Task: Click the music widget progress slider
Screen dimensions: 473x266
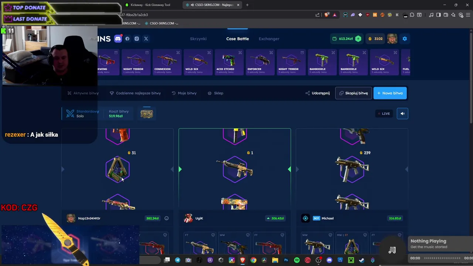Action: [x=442, y=258]
